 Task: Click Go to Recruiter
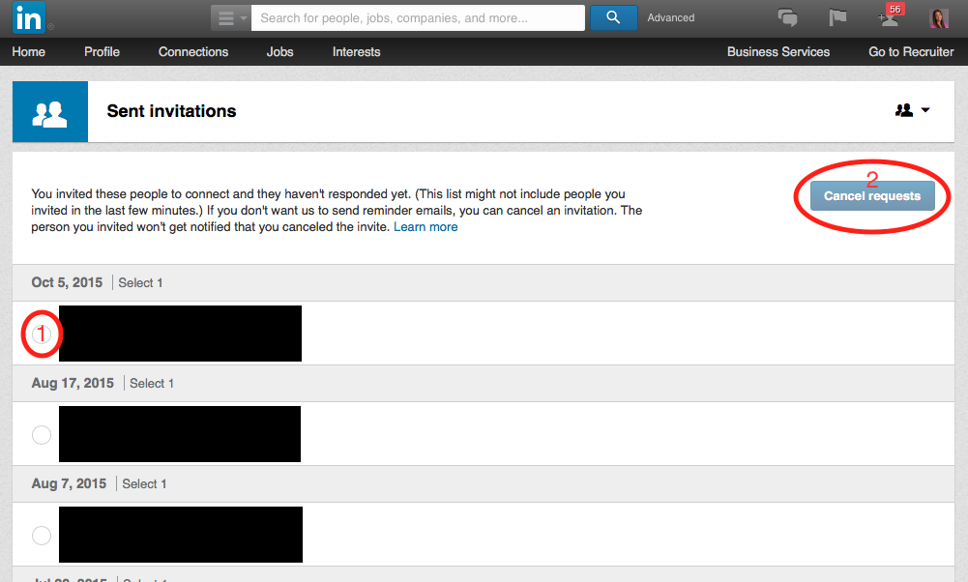pos(911,52)
